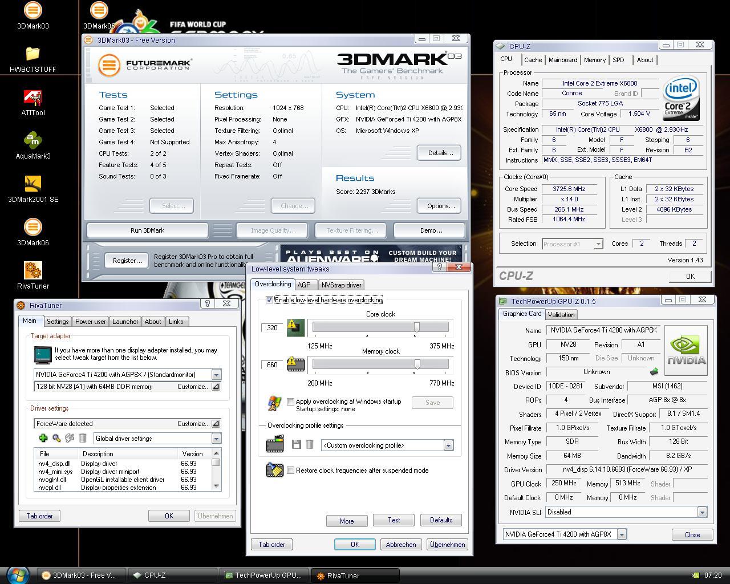Click Test button in tweaks dialog
This screenshot has width=730, height=584.
[394, 520]
